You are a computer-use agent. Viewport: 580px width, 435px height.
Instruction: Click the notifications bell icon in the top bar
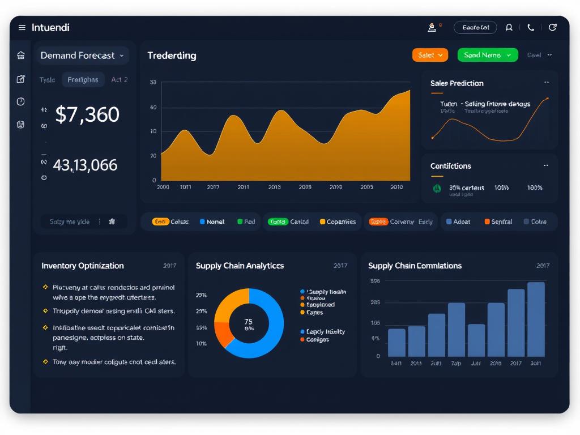pos(509,27)
